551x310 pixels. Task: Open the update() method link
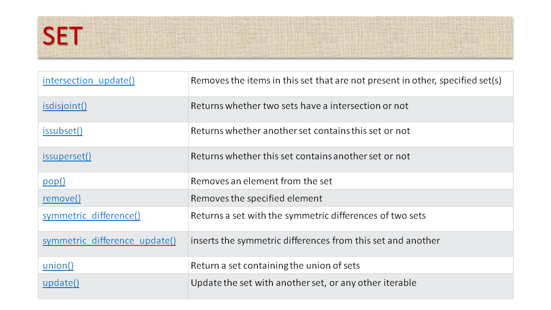pos(61,283)
